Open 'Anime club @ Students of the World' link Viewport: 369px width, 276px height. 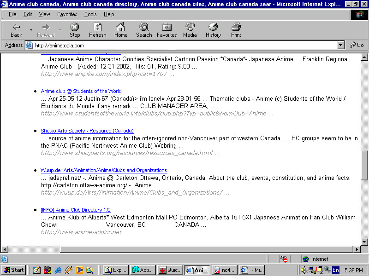click(x=81, y=91)
